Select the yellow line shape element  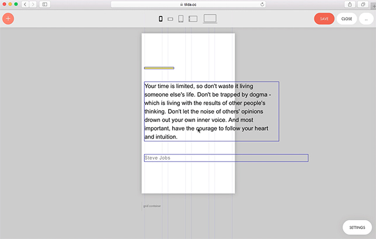point(159,68)
